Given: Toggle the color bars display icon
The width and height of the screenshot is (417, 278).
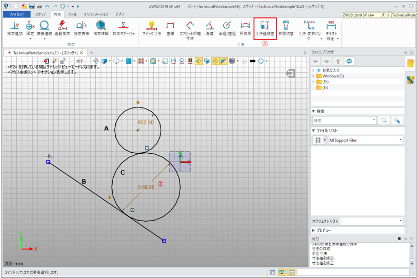Looking at the screenshot, I should click(190, 61).
